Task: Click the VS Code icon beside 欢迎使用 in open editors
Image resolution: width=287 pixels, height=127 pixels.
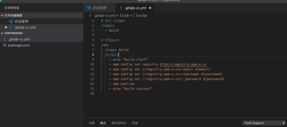Action: click(11, 21)
